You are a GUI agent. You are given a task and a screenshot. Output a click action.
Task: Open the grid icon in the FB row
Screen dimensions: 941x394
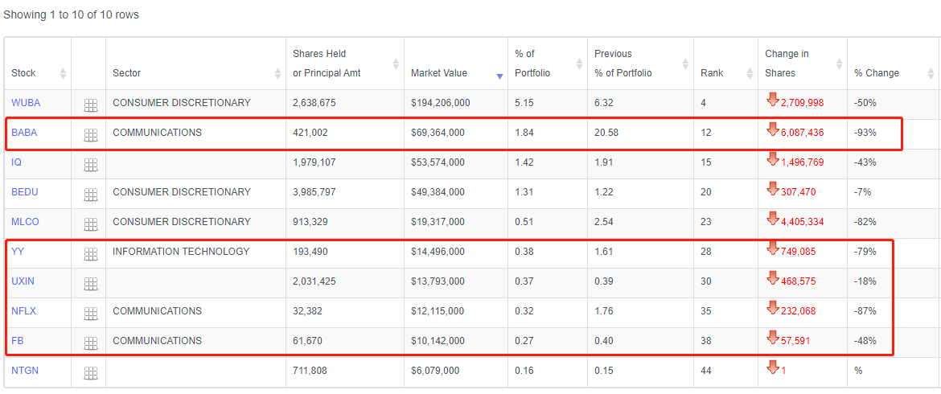tap(90, 343)
